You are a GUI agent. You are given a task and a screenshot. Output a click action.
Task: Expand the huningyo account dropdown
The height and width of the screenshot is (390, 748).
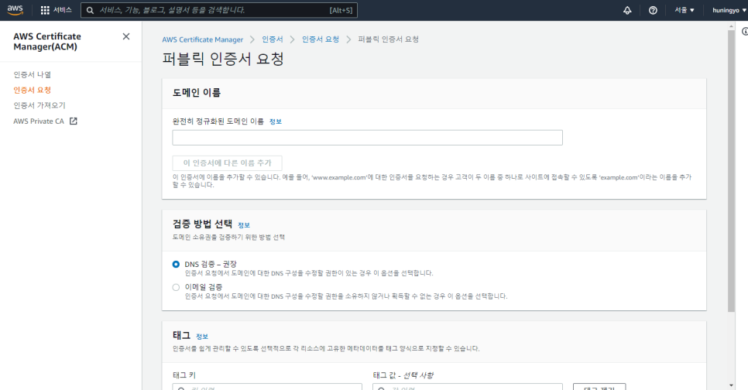(x=729, y=10)
